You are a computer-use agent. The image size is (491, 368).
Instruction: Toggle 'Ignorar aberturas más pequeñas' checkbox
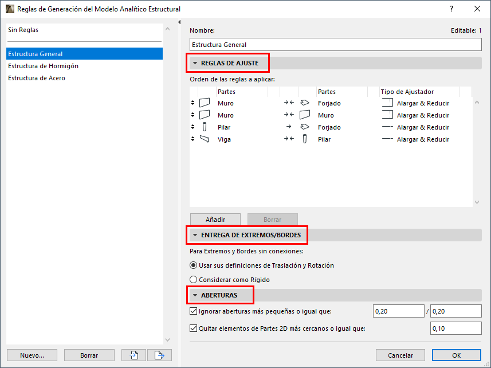193,311
